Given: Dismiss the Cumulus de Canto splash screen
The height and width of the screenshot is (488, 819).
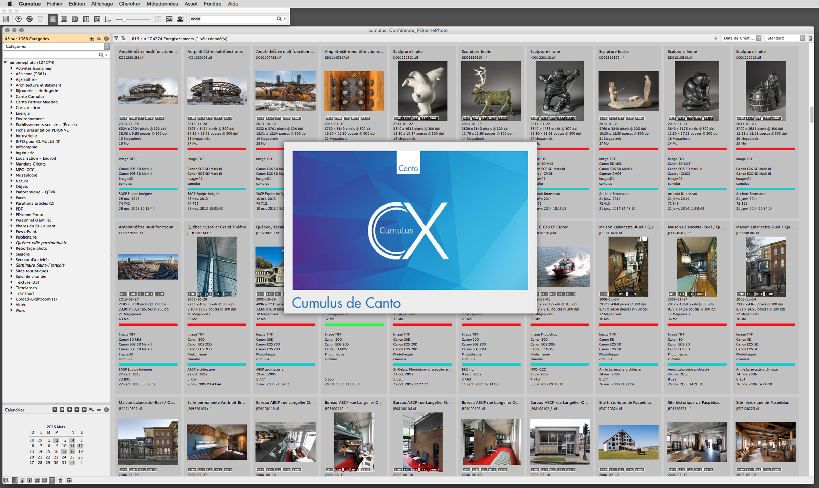Looking at the screenshot, I should (x=410, y=227).
